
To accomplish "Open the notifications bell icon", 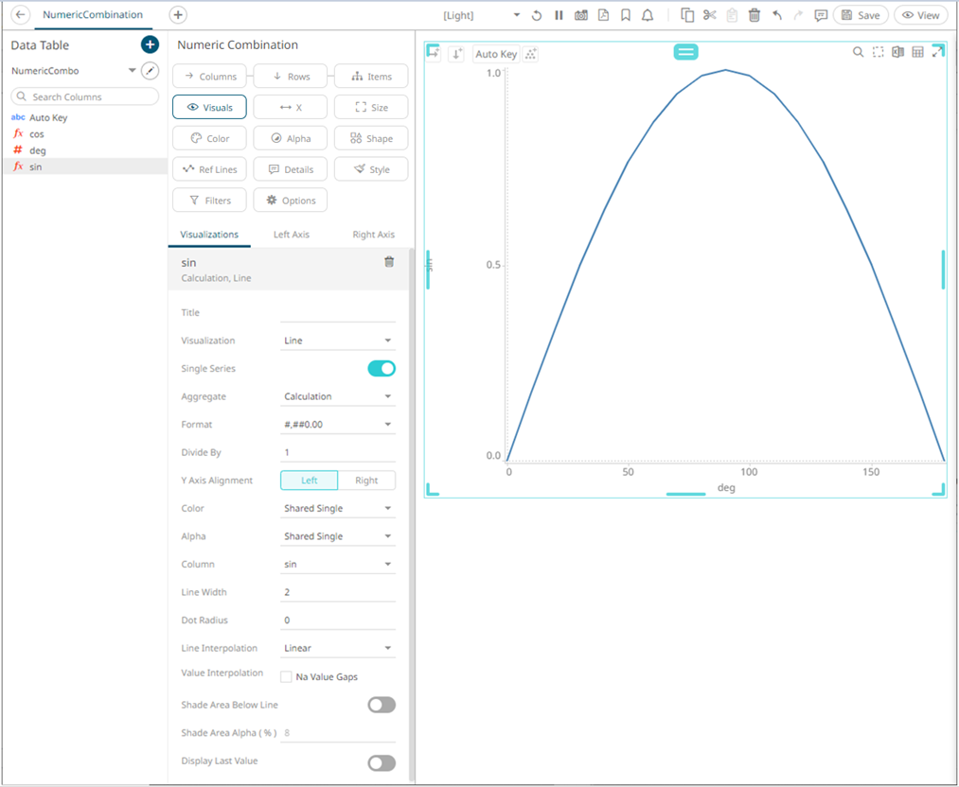I will 648,15.
